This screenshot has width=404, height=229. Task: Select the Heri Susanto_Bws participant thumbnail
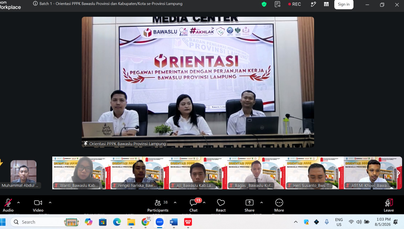pyautogui.click(x=315, y=173)
